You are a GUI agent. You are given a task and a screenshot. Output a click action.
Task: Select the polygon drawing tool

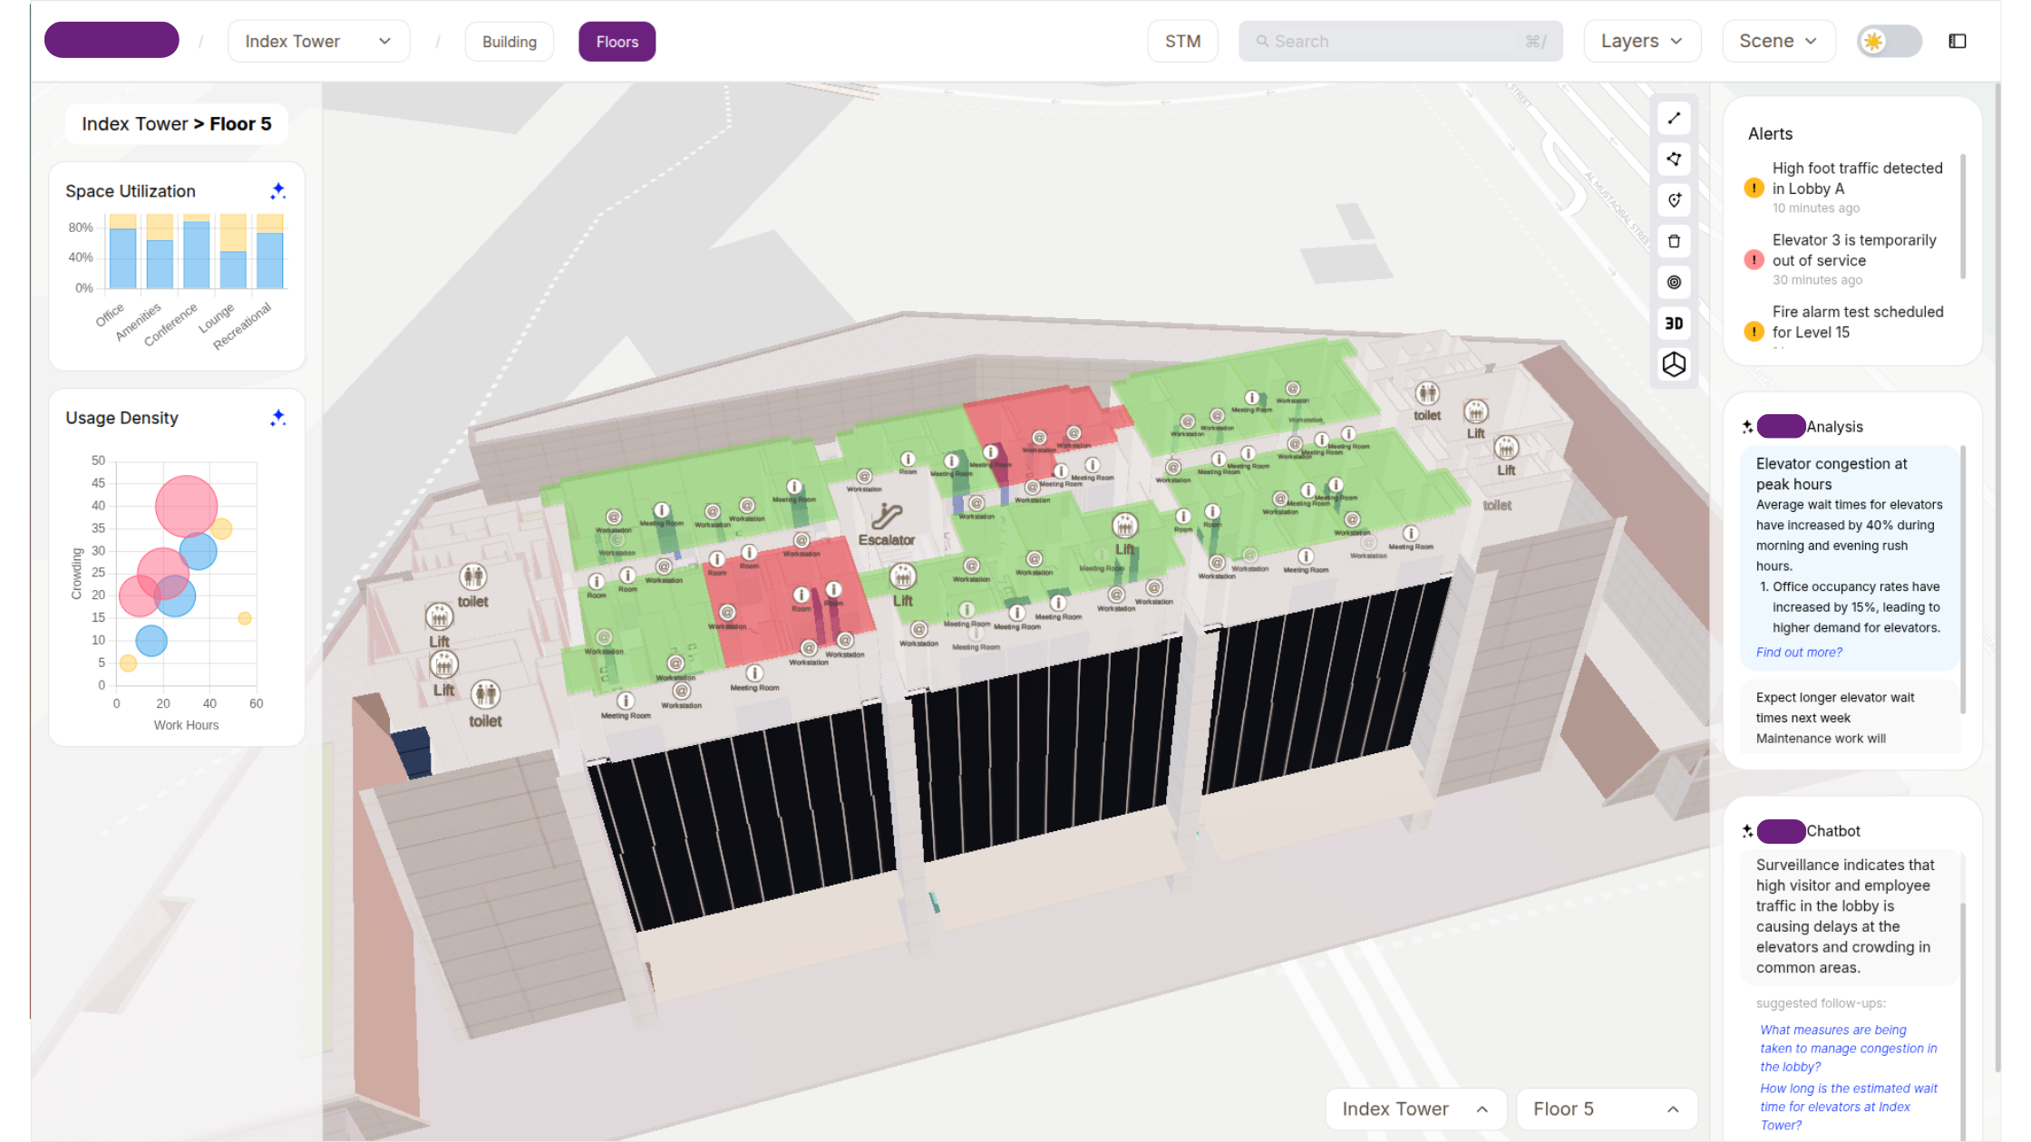point(1674,160)
